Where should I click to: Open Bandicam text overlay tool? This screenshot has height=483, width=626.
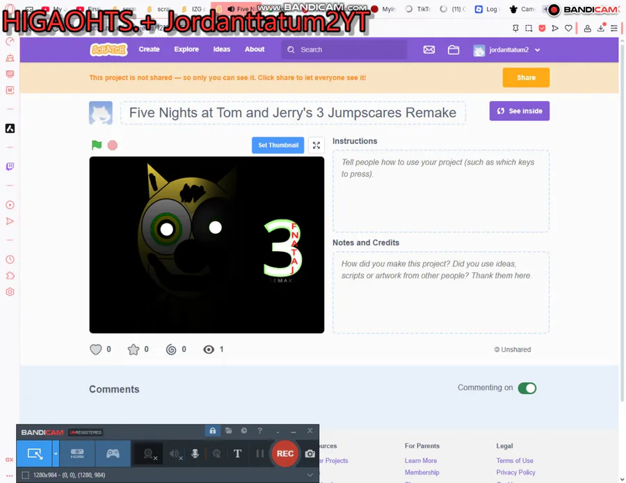(x=238, y=454)
